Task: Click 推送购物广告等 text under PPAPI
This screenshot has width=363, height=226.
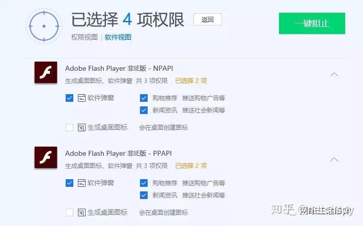Action: (204, 183)
